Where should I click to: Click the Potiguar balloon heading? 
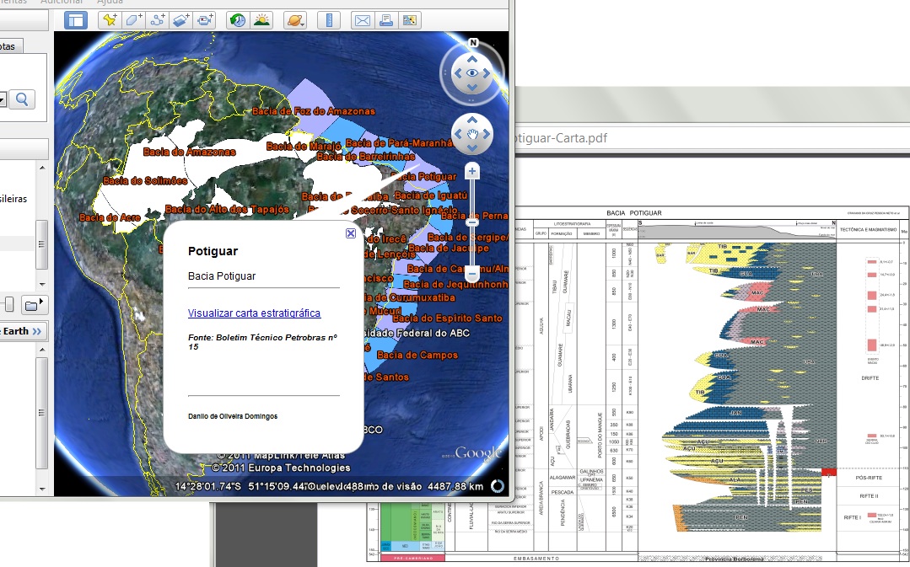click(213, 251)
